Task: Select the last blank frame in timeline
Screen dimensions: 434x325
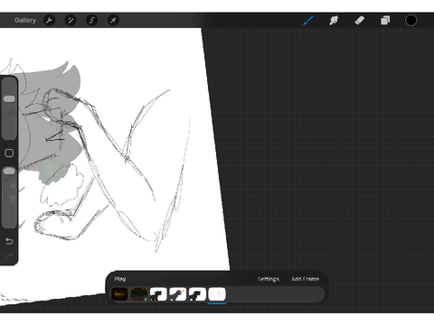Action: click(217, 294)
